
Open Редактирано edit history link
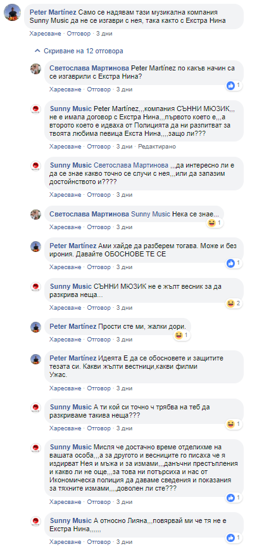157,147
